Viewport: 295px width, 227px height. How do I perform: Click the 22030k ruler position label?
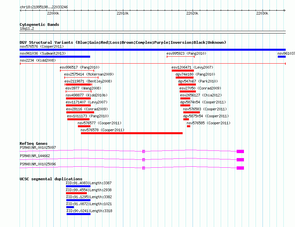pos(262,13)
